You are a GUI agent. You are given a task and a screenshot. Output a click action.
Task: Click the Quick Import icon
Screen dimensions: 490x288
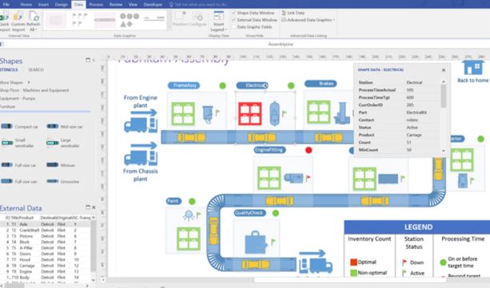click(4, 21)
